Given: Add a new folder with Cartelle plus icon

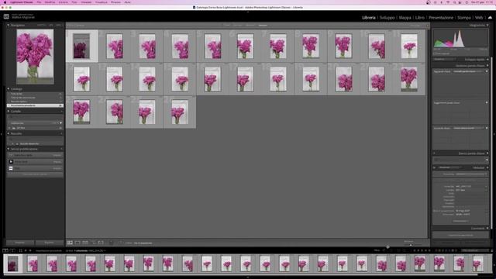Looking at the screenshot, I should (x=61, y=112).
